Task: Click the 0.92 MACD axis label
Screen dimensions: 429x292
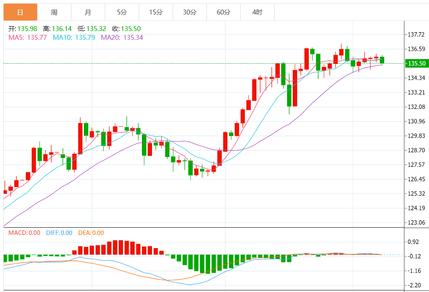Action: [413, 242]
